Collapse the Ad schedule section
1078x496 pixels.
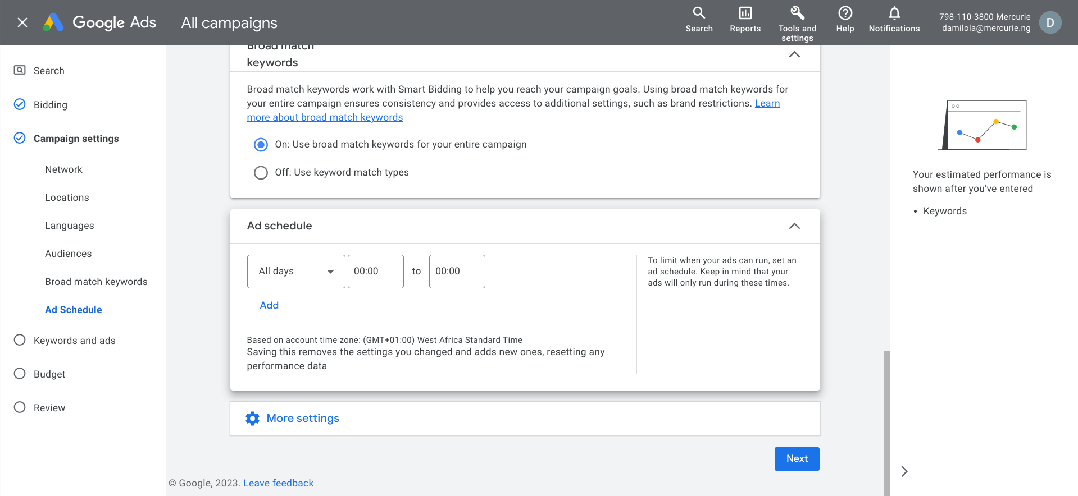point(794,226)
